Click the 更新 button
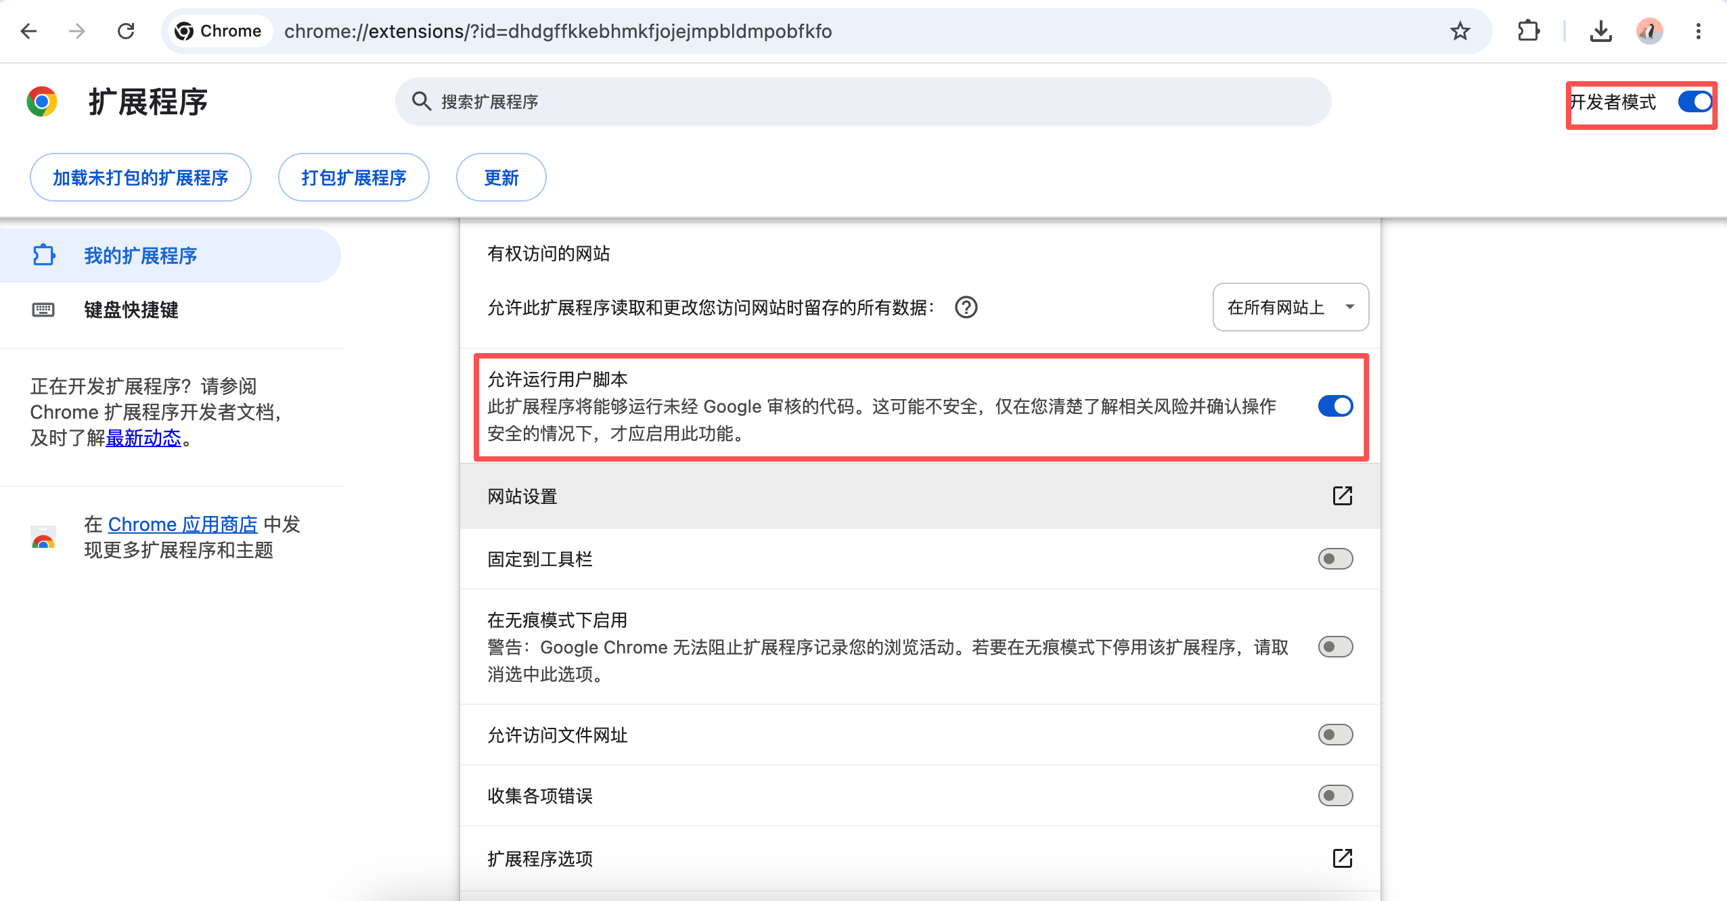The height and width of the screenshot is (901, 1727). [501, 177]
